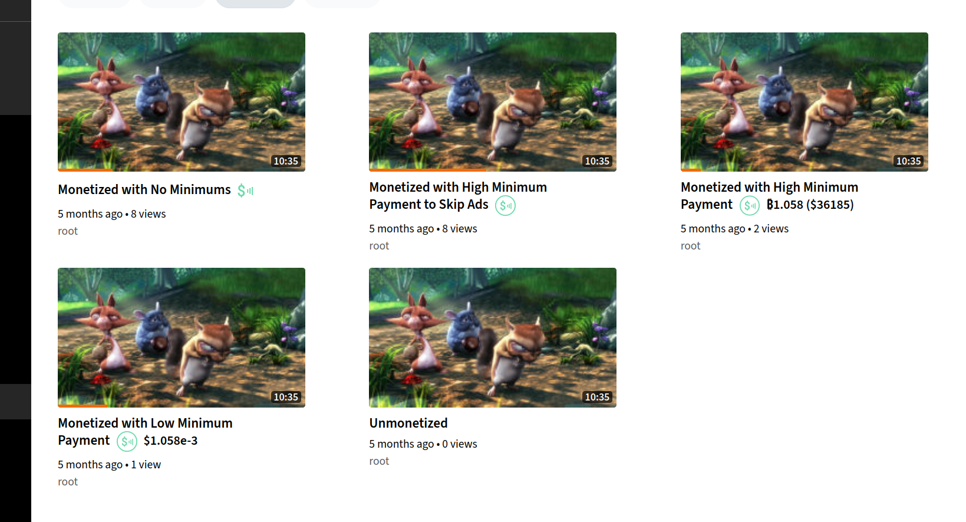The height and width of the screenshot is (522, 966).
Task: Open title Monetized with High Minimum Payment to Skip Ads
Action: [458, 196]
